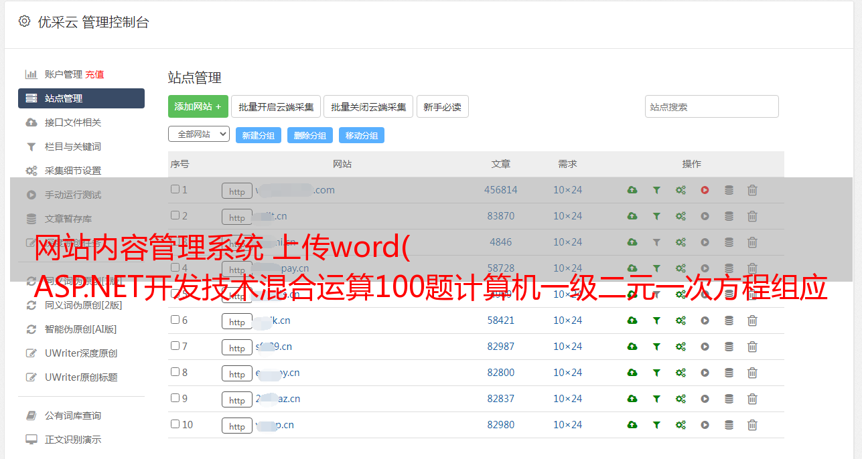Tick the checkbox for site row 10
Viewport: 862px width, 459px height.
click(x=175, y=424)
